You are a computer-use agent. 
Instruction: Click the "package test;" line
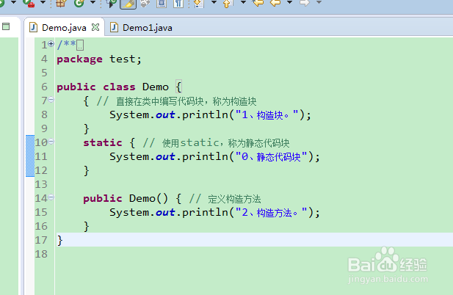(99, 59)
